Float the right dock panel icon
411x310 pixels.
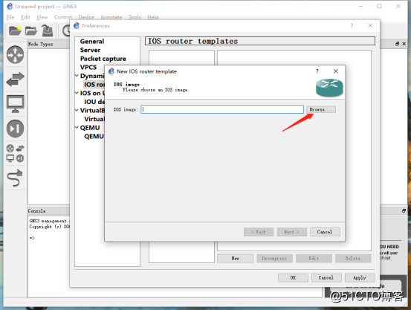pyautogui.click(x=398, y=44)
